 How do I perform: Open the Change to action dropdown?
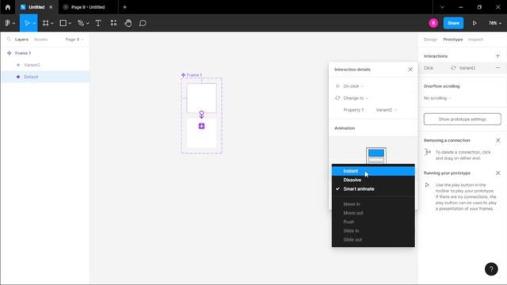356,98
